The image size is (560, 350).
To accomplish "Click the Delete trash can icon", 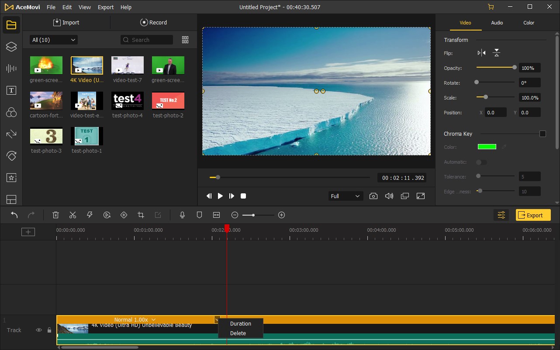I will click(56, 215).
